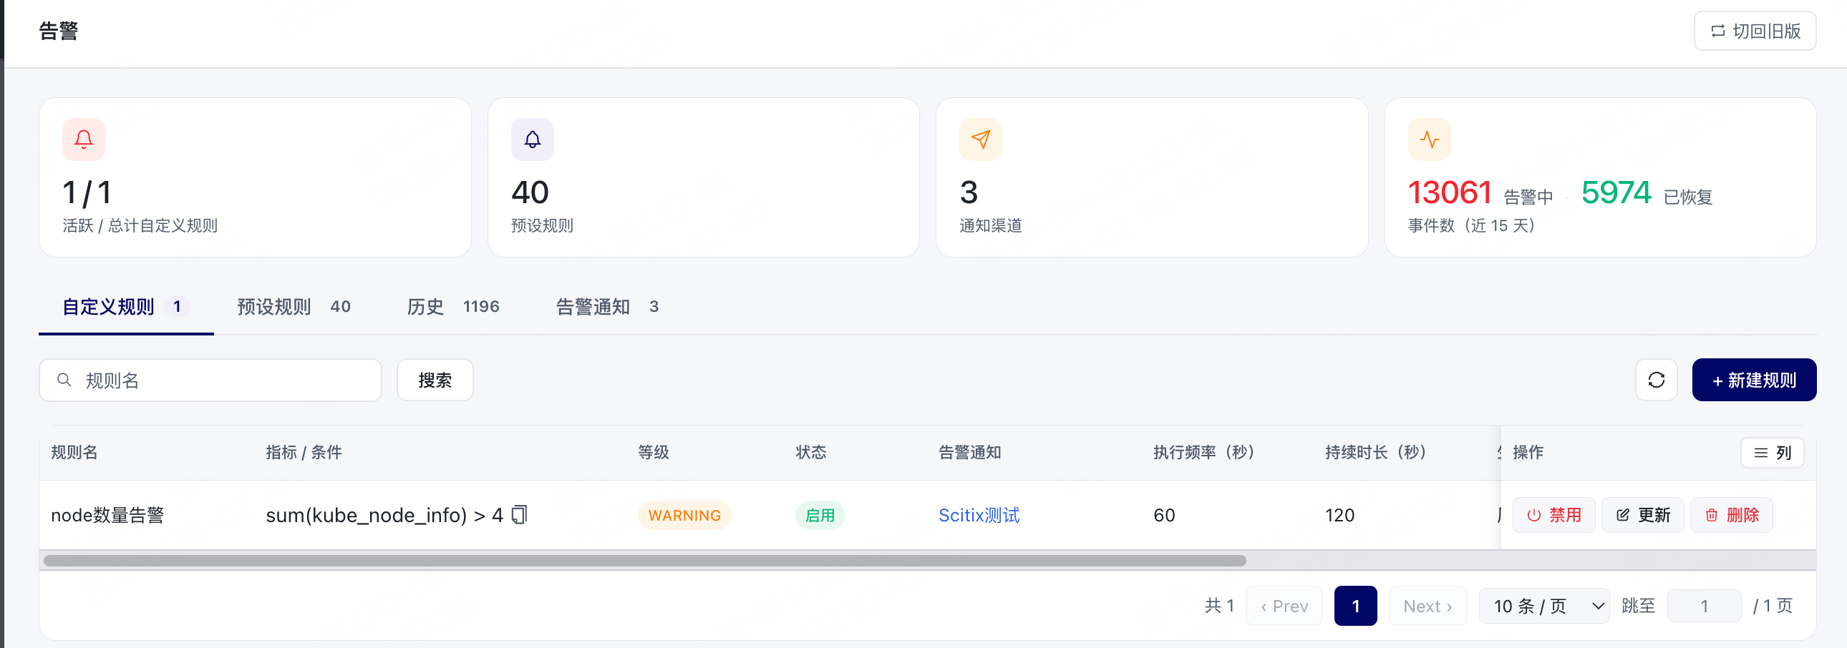Screen dimensions: 1847x648
Task: Go to the Next page
Action: 1427,606
